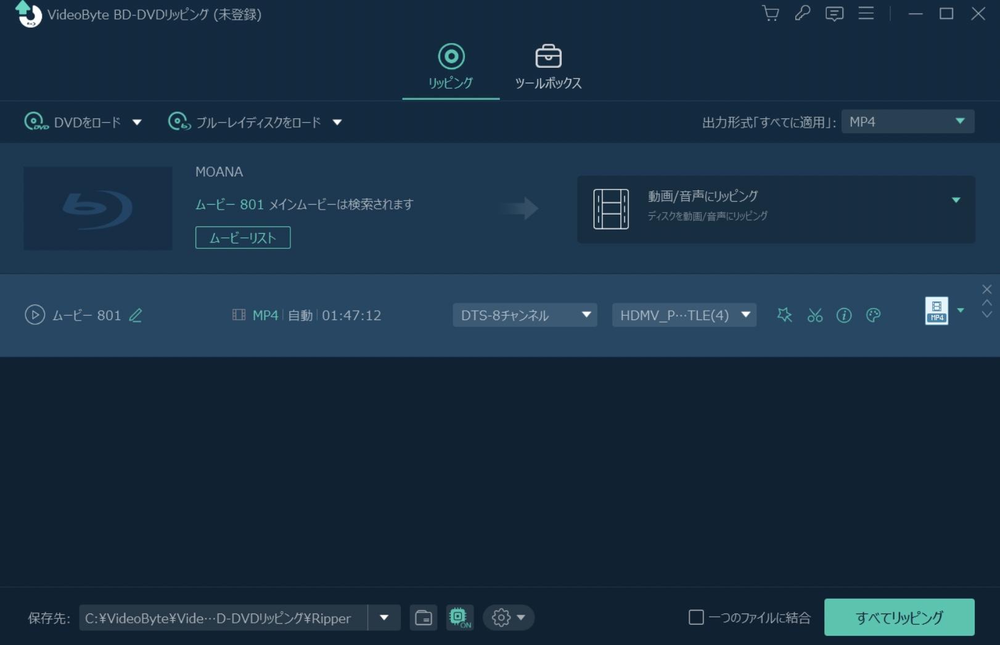Click the save path field
1000x645 pixels.
pos(223,617)
